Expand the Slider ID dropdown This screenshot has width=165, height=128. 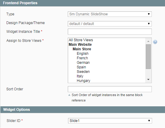pos(110,121)
